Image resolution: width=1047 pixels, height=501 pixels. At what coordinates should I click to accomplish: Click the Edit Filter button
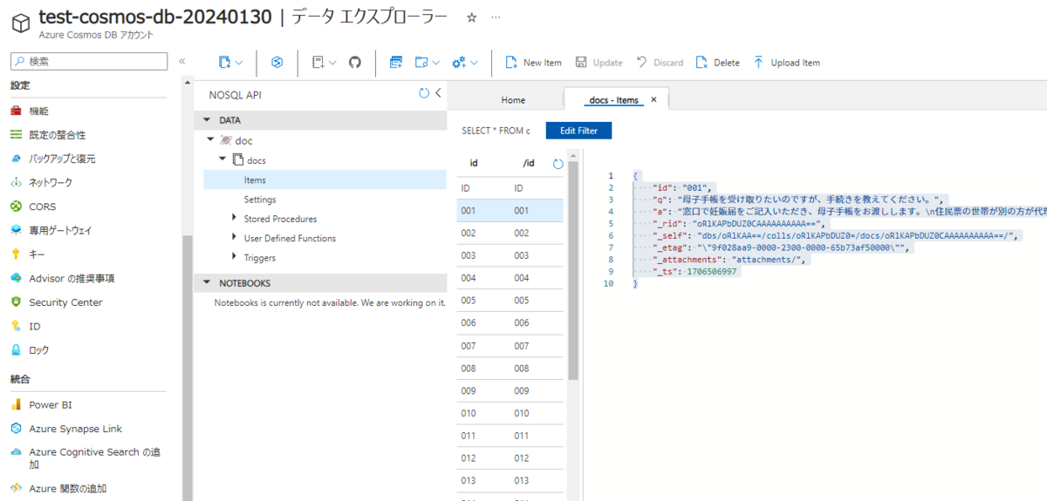(x=578, y=131)
